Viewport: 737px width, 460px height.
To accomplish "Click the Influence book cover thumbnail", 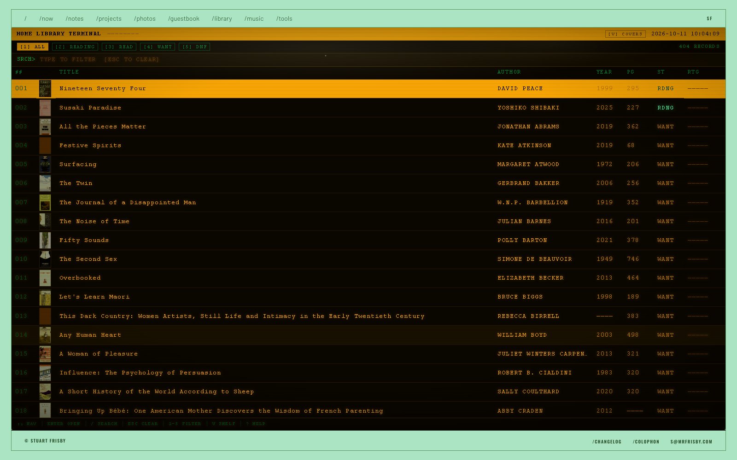I will [x=45, y=373].
